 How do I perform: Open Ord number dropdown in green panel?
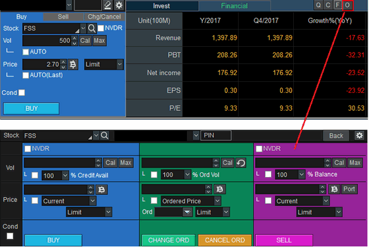tap(188, 212)
